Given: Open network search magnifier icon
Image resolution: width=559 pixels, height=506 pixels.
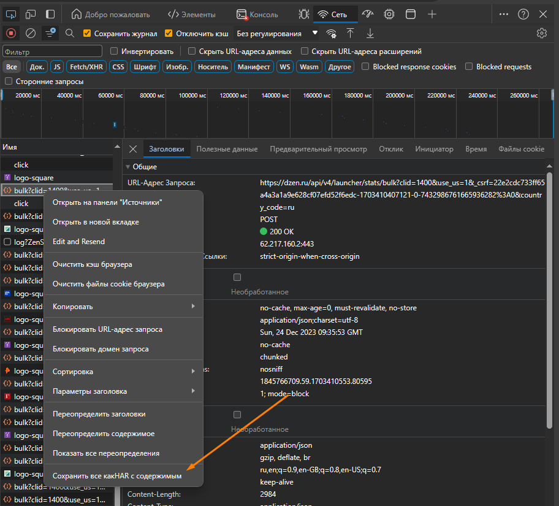Looking at the screenshot, I should pyautogui.click(x=70, y=34).
